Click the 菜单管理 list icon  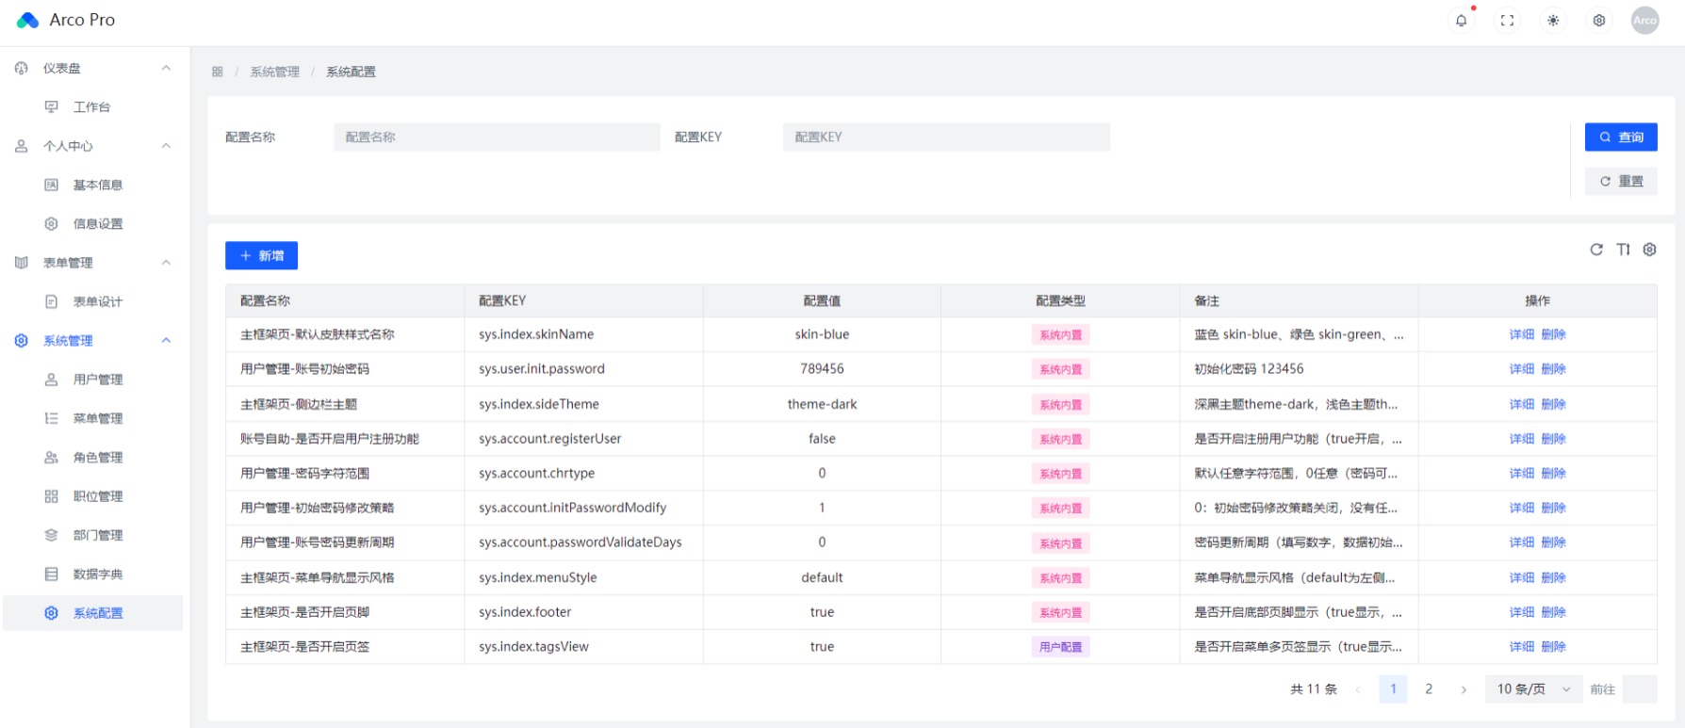(x=52, y=418)
